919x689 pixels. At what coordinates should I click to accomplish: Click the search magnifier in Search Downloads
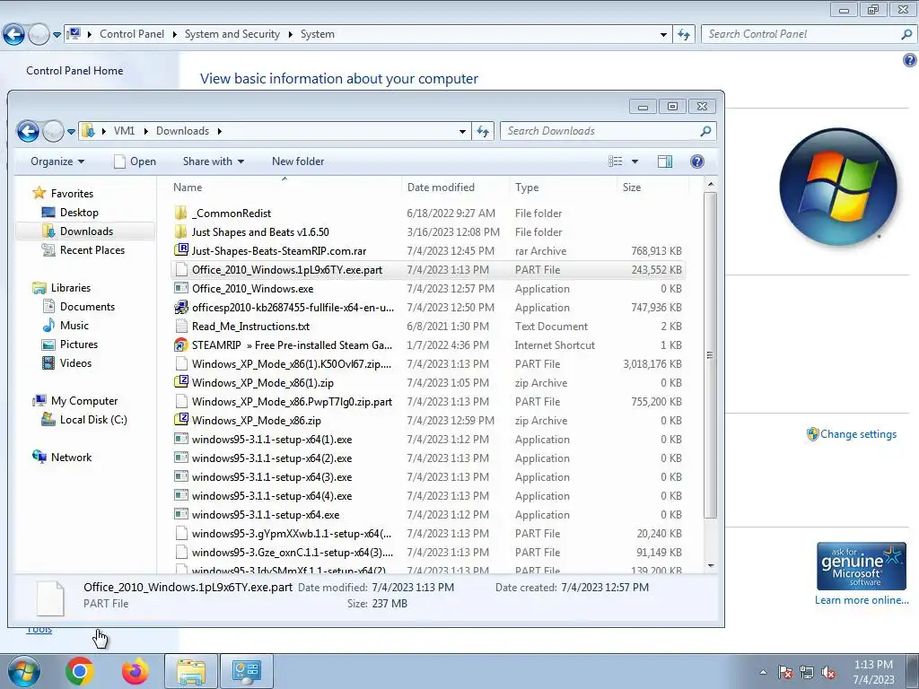705,131
